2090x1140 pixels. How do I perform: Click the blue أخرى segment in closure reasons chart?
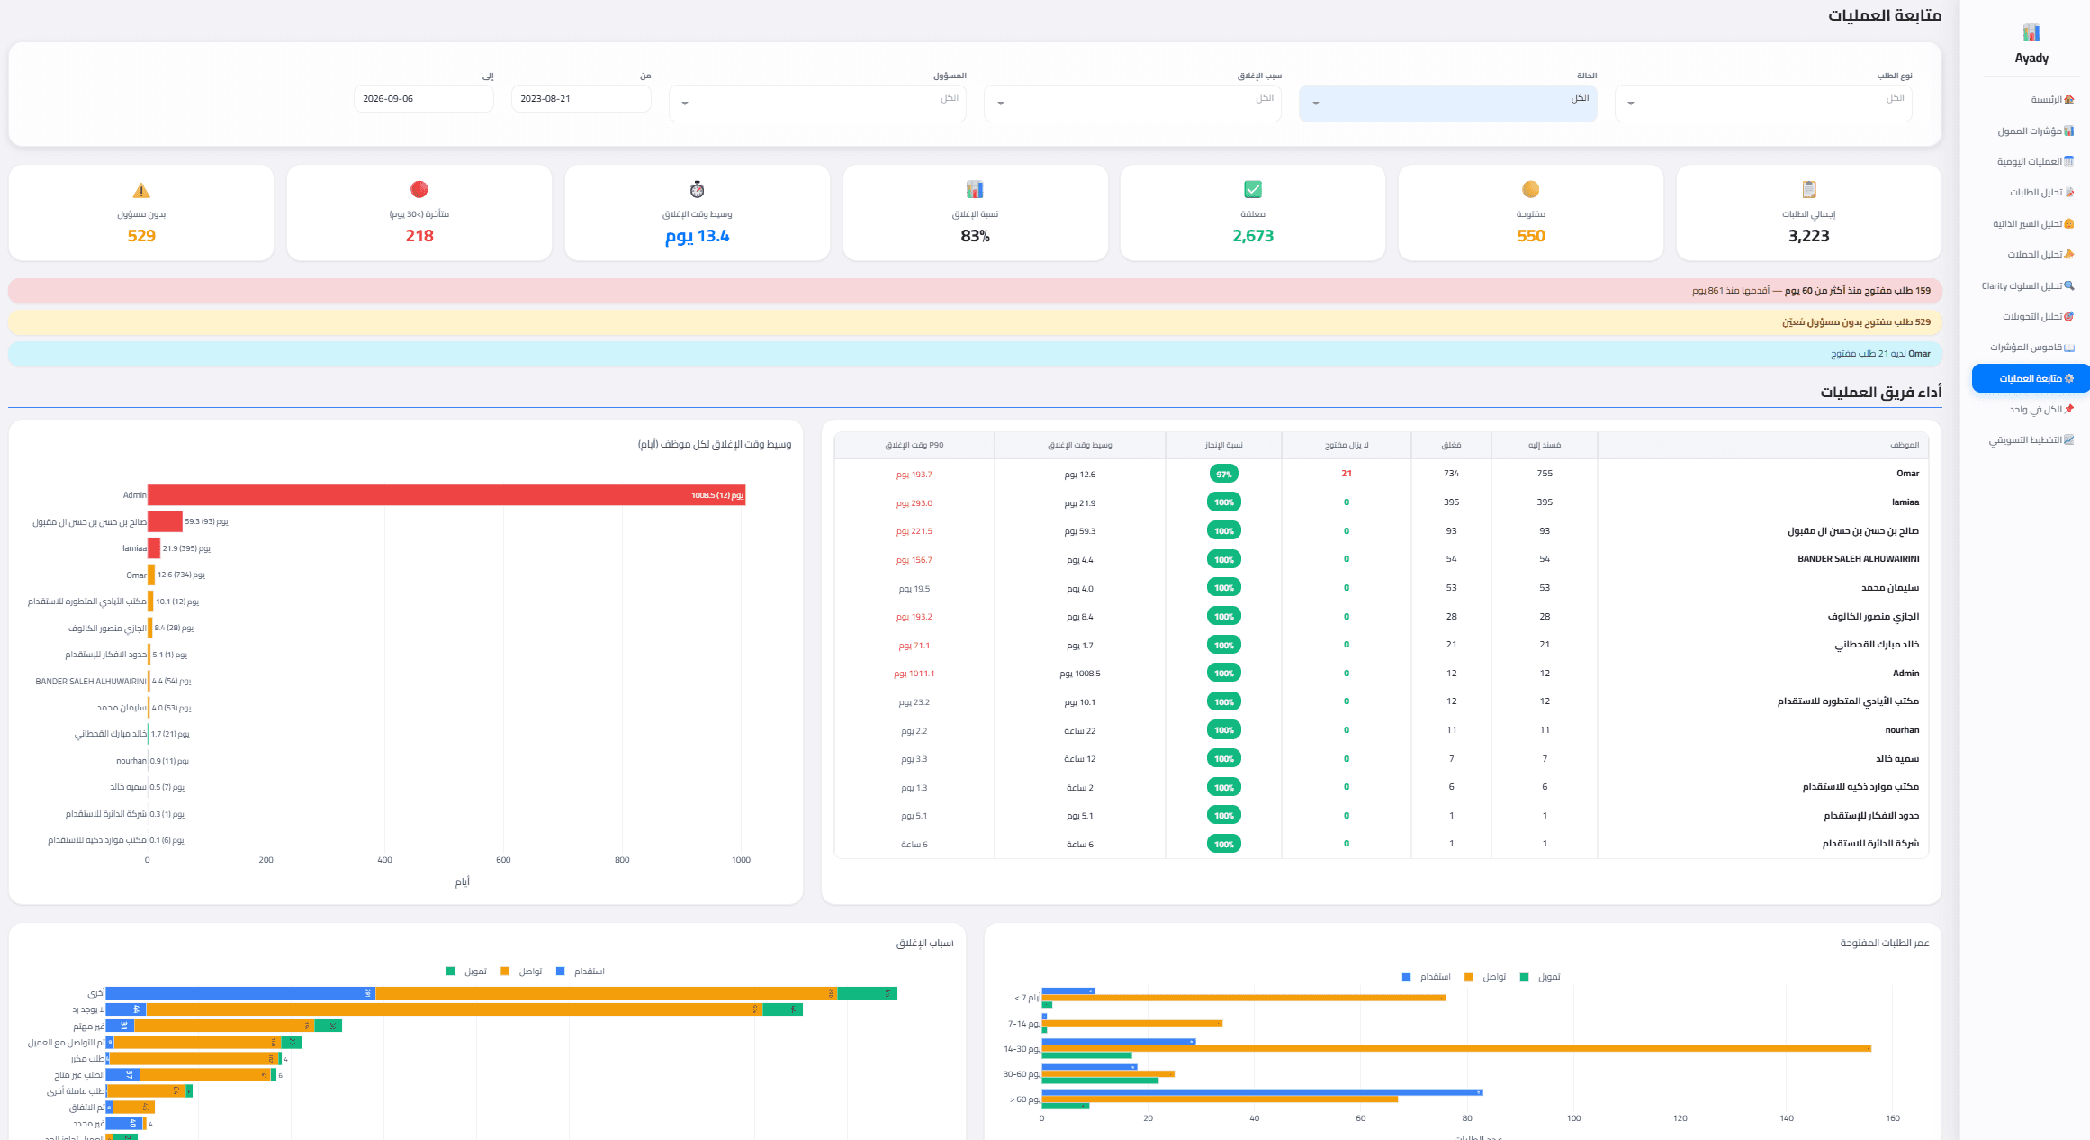coord(240,993)
